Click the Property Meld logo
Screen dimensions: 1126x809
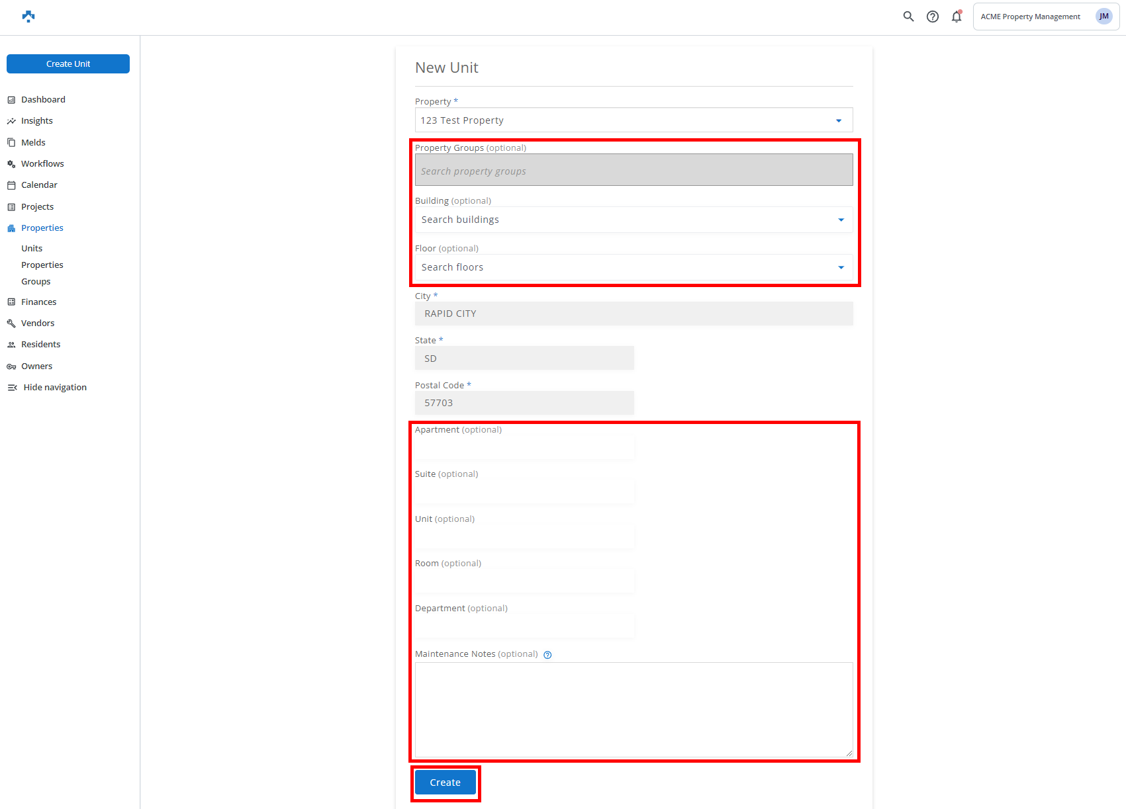click(28, 17)
